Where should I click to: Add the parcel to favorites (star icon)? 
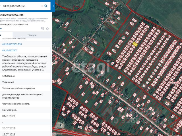pos(47,29)
